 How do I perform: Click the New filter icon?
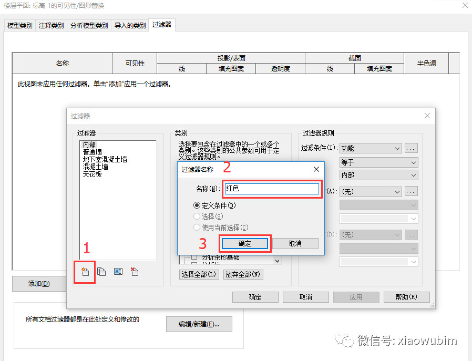(85, 272)
